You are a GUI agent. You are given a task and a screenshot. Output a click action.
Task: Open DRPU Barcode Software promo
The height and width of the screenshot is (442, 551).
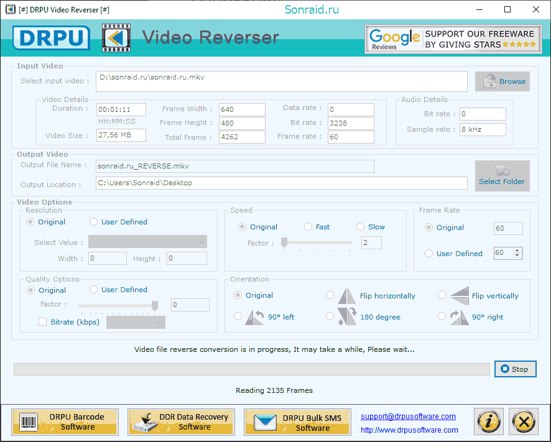[65, 422]
